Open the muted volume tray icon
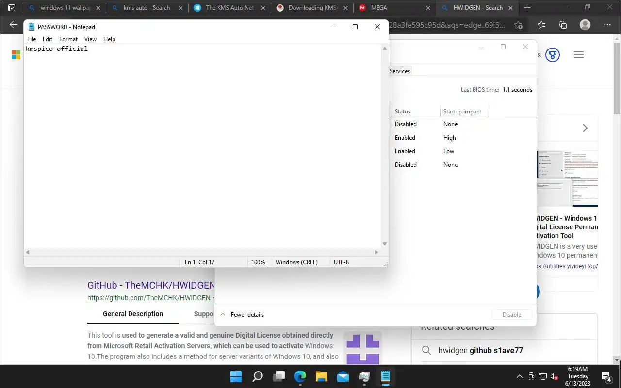Screen dimensions: 621x388 pos(554,376)
